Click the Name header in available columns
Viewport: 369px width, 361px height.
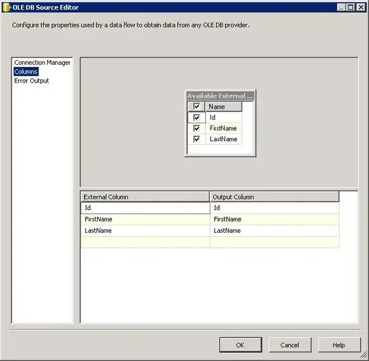click(x=223, y=106)
